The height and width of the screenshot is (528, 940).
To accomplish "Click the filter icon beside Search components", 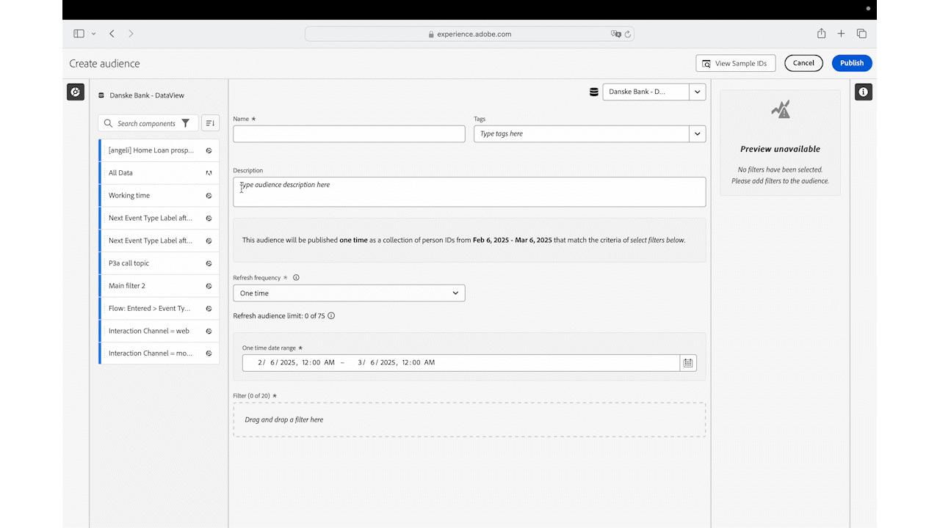I will tap(186, 123).
